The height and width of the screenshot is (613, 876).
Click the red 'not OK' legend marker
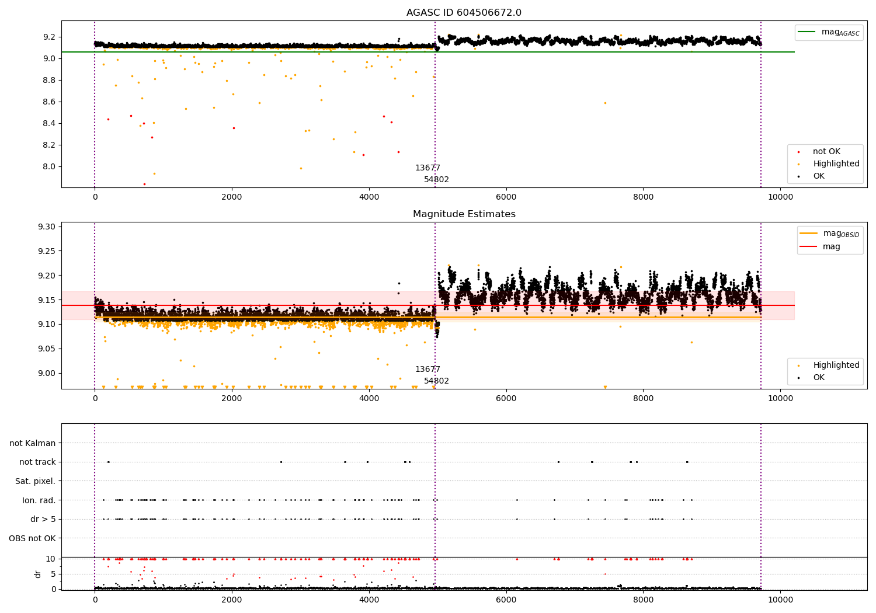[798, 152]
